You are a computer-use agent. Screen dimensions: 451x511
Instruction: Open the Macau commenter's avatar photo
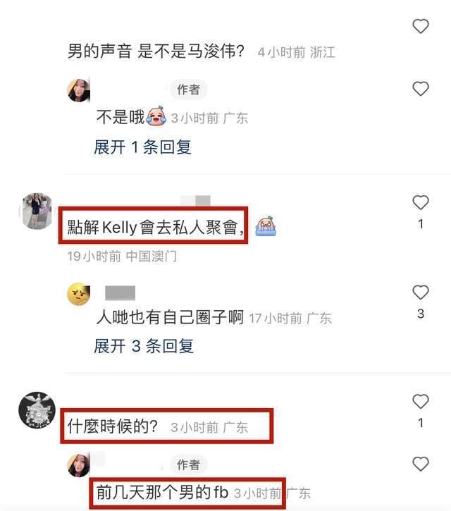click(37, 211)
